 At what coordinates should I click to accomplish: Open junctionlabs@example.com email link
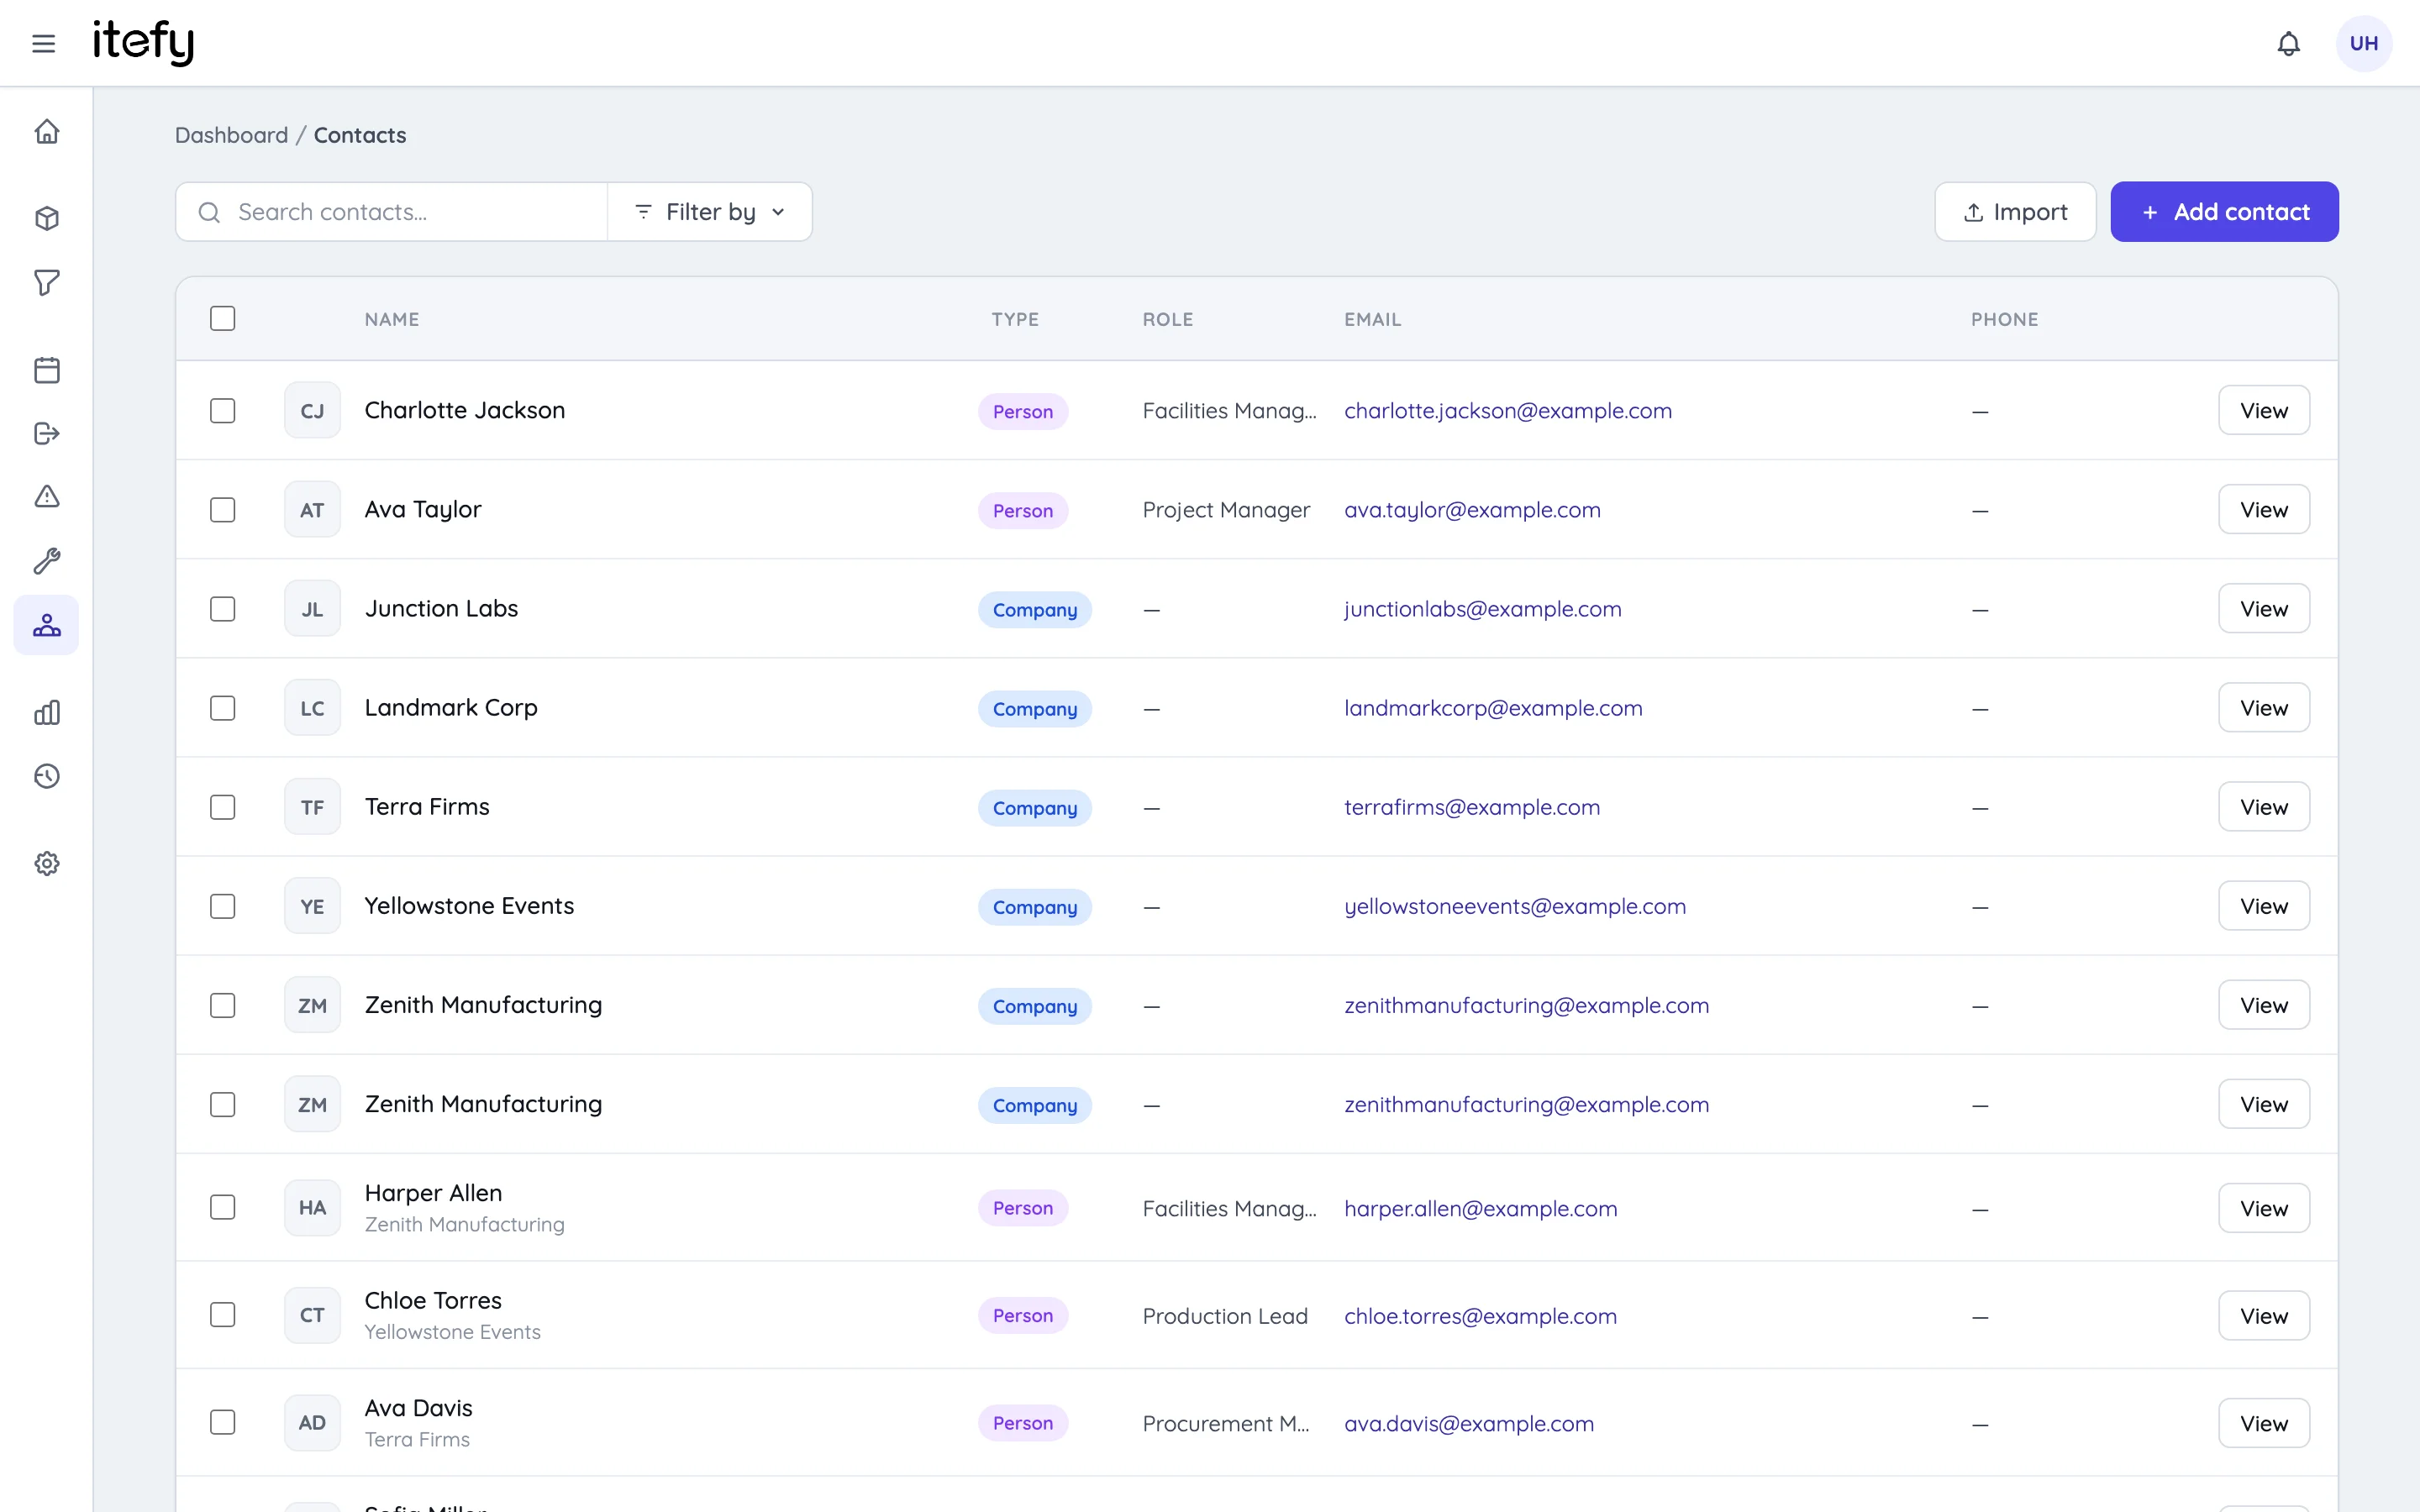[1482, 608]
